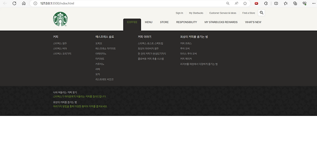Open the 리스트레또 비안코 link
The height and width of the screenshot is (164, 317).
104,80
